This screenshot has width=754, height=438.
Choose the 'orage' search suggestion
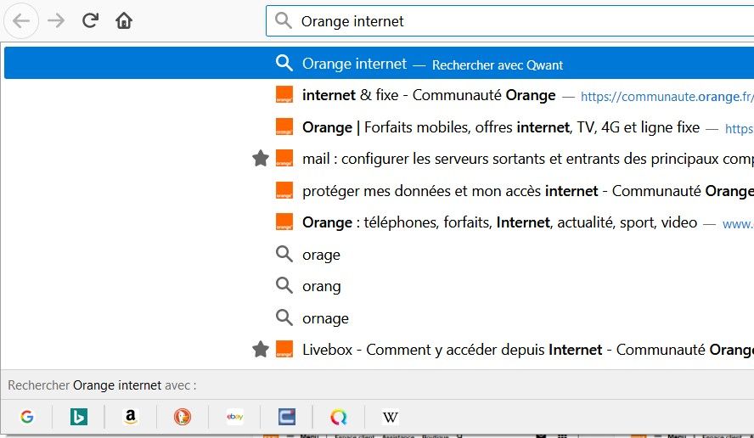(x=321, y=255)
